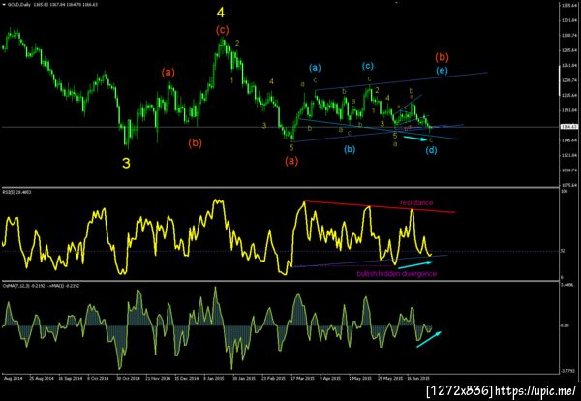581x401 pixels.
Task: Click red (b) label above blue (e)
Action: (x=443, y=57)
